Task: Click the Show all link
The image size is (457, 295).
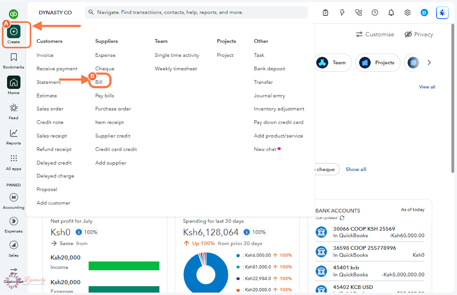Action: coord(356,169)
